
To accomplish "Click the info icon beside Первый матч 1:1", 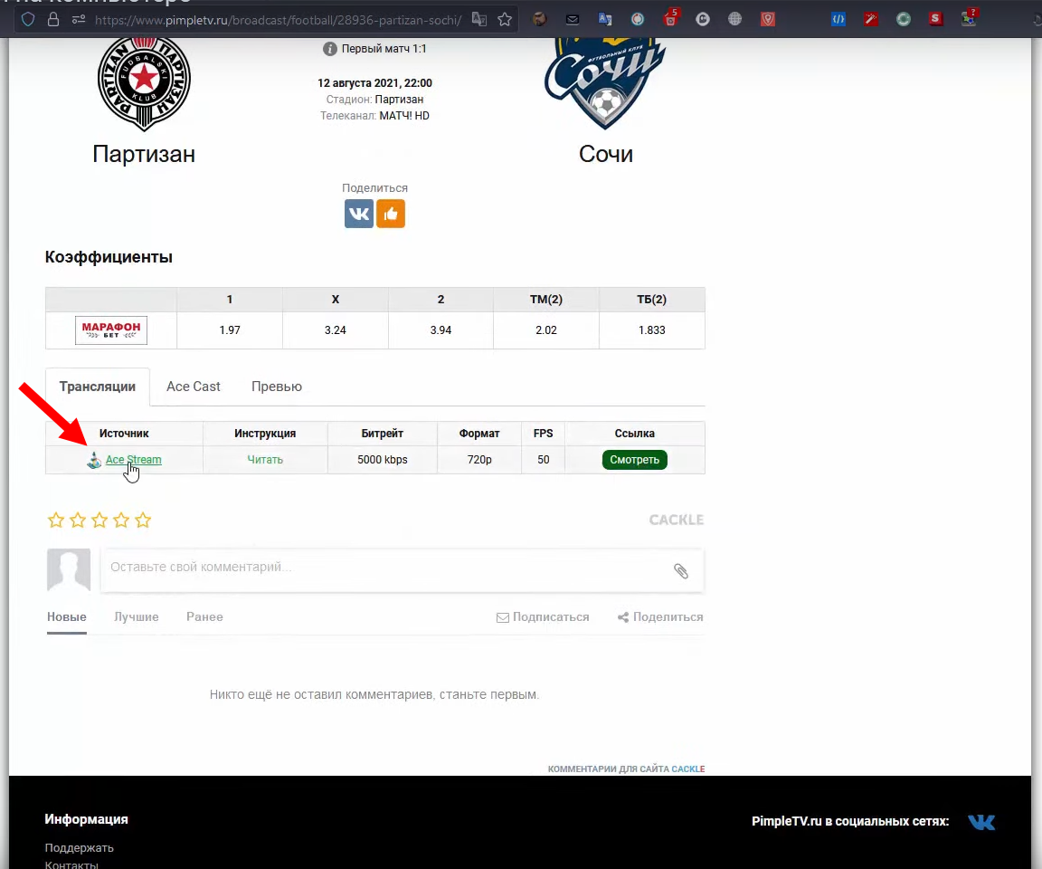I will point(329,49).
